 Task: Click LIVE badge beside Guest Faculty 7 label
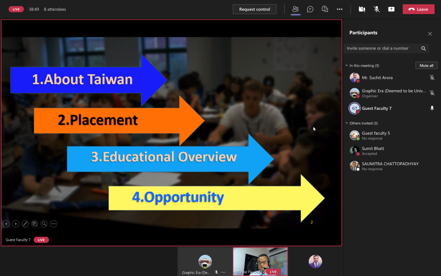pos(41,240)
